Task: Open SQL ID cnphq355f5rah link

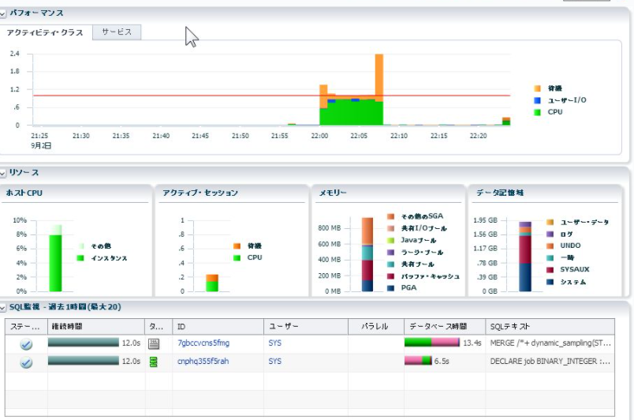Action: pyautogui.click(x=203, y=362)
